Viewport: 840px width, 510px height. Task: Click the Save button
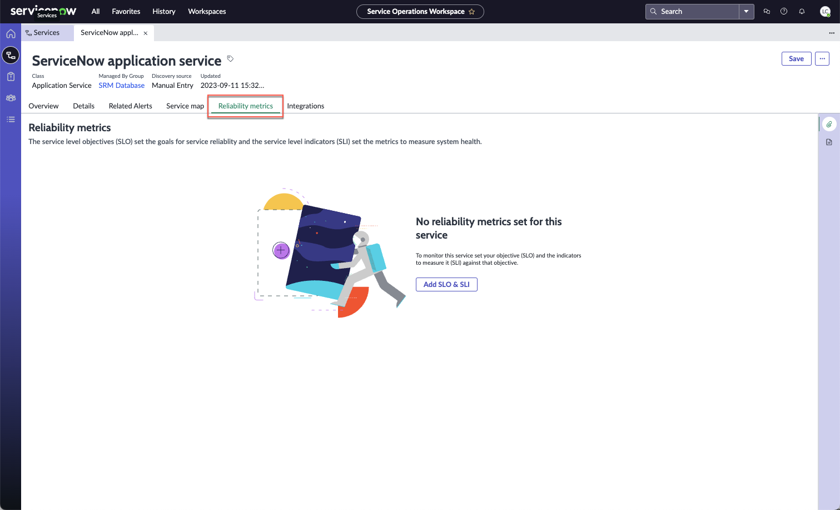click(x=796, y=58)
